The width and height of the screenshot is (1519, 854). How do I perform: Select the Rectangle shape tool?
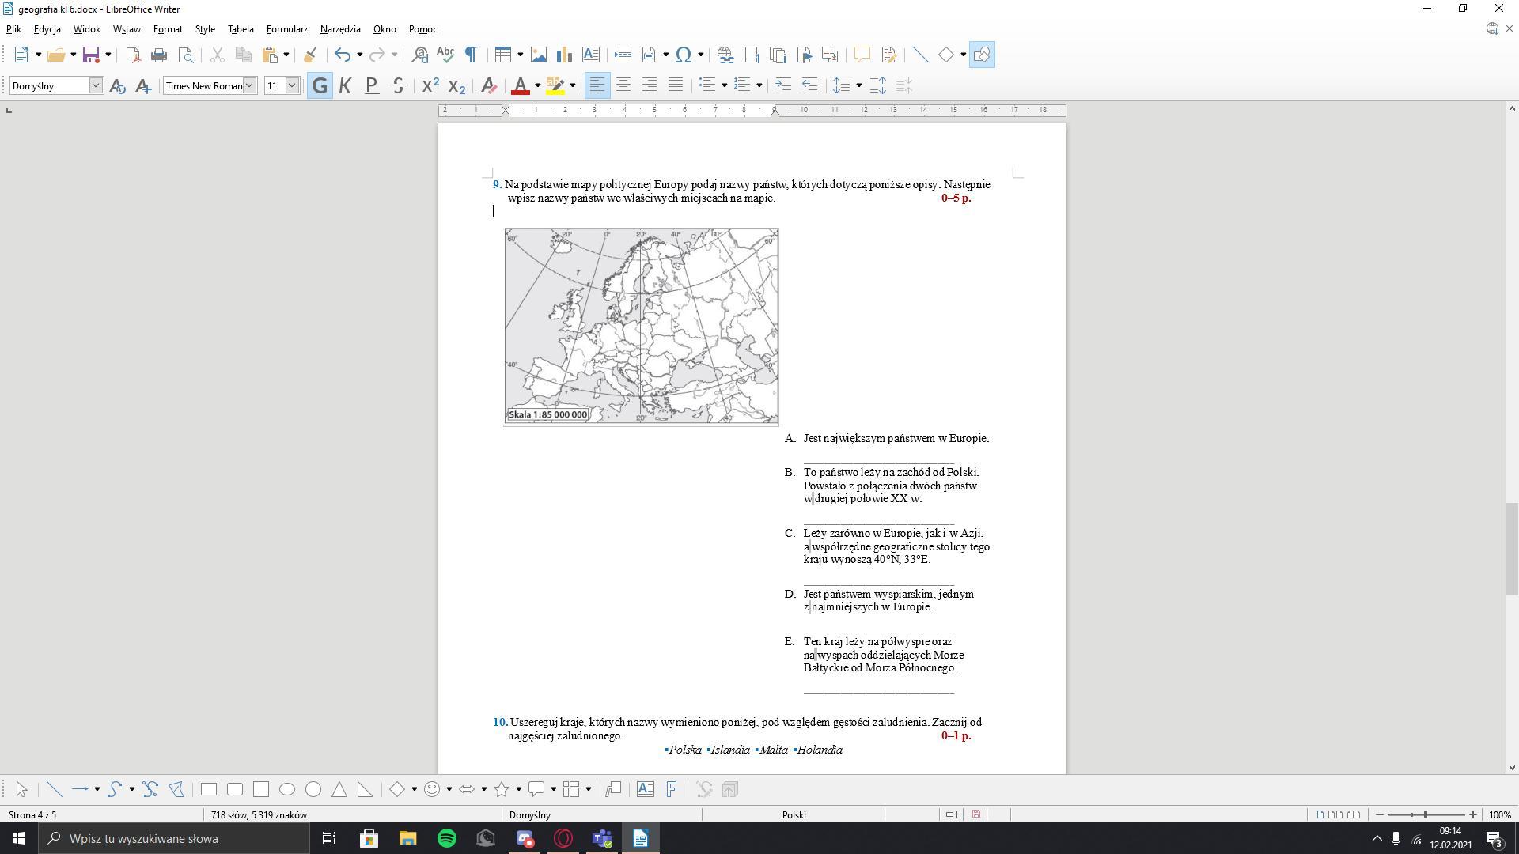pos(209,789)
